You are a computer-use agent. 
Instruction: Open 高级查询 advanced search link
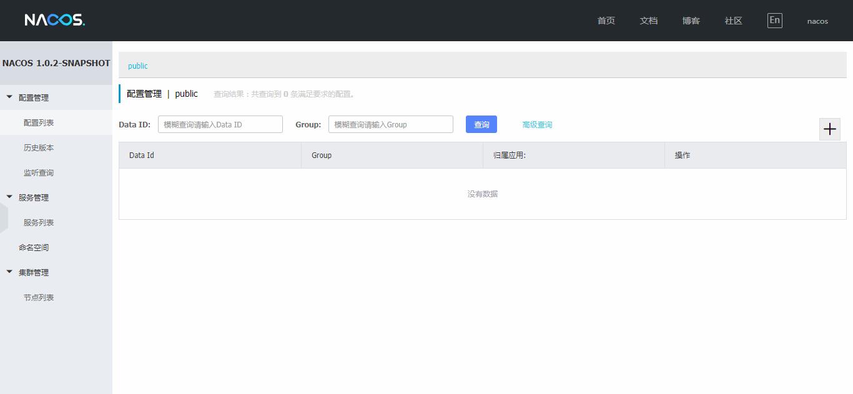point(537,125)
